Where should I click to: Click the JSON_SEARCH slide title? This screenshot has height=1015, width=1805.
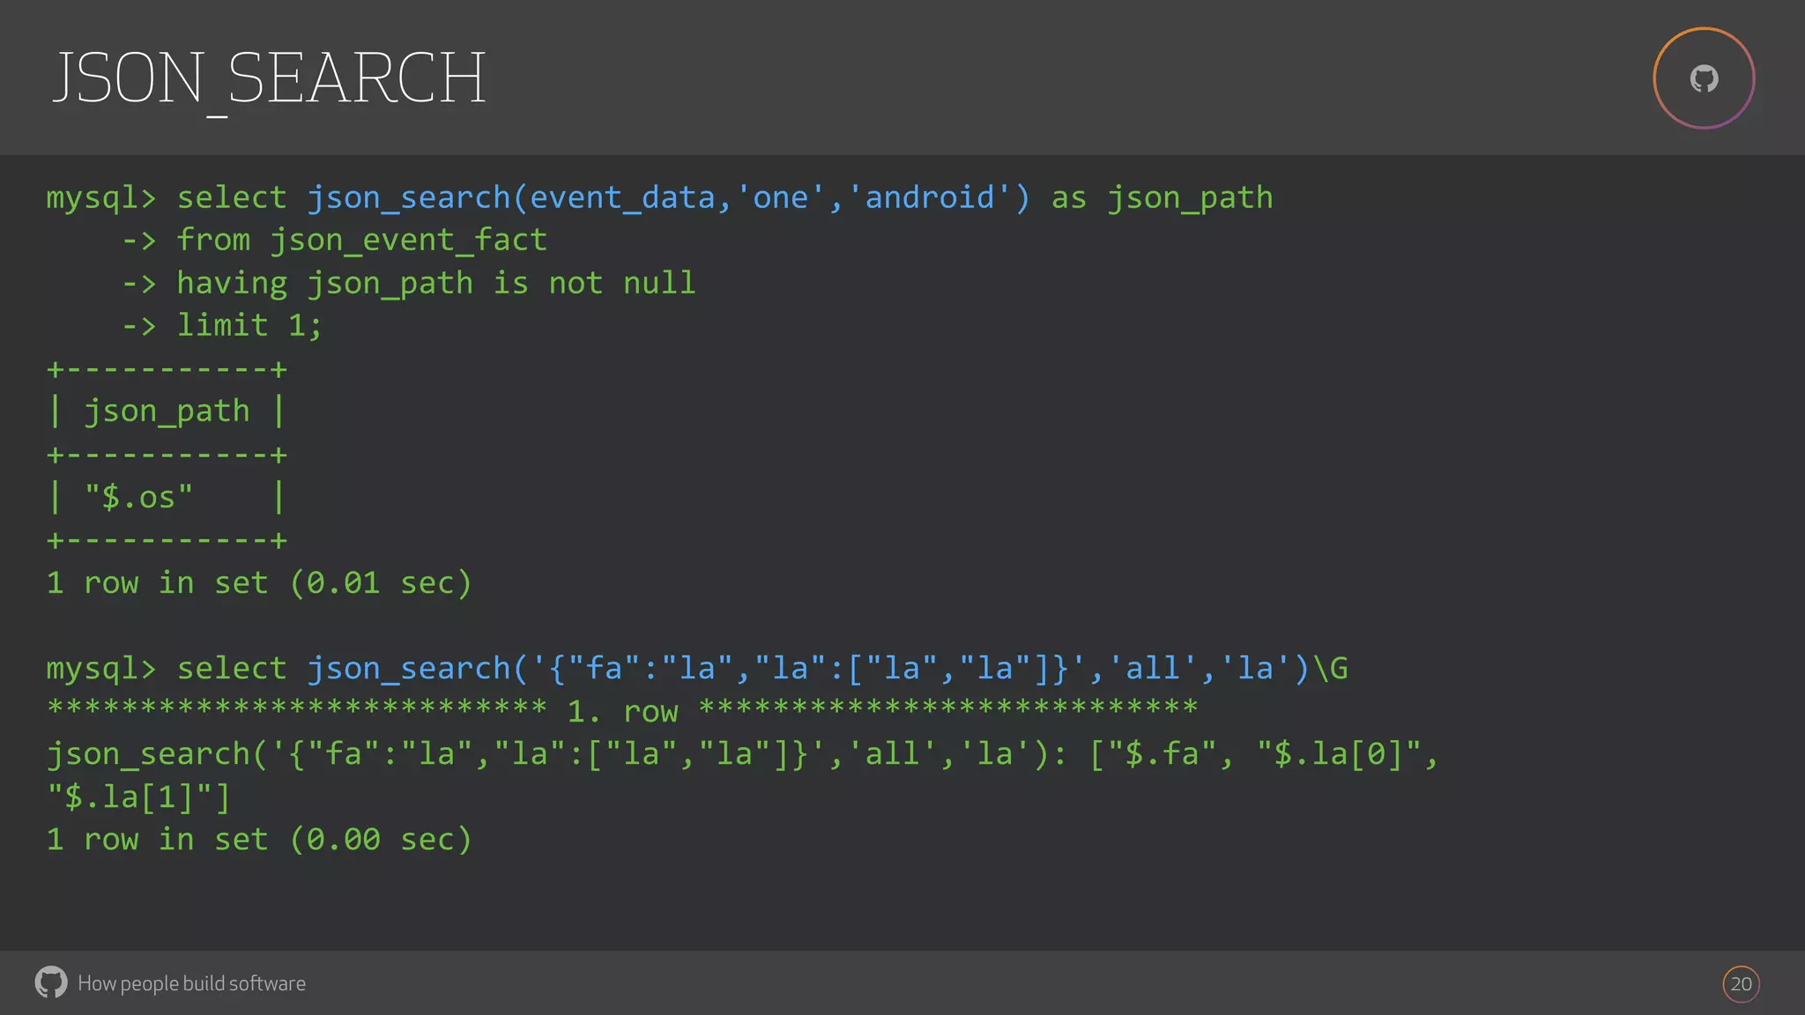click(x=269, y=79)
